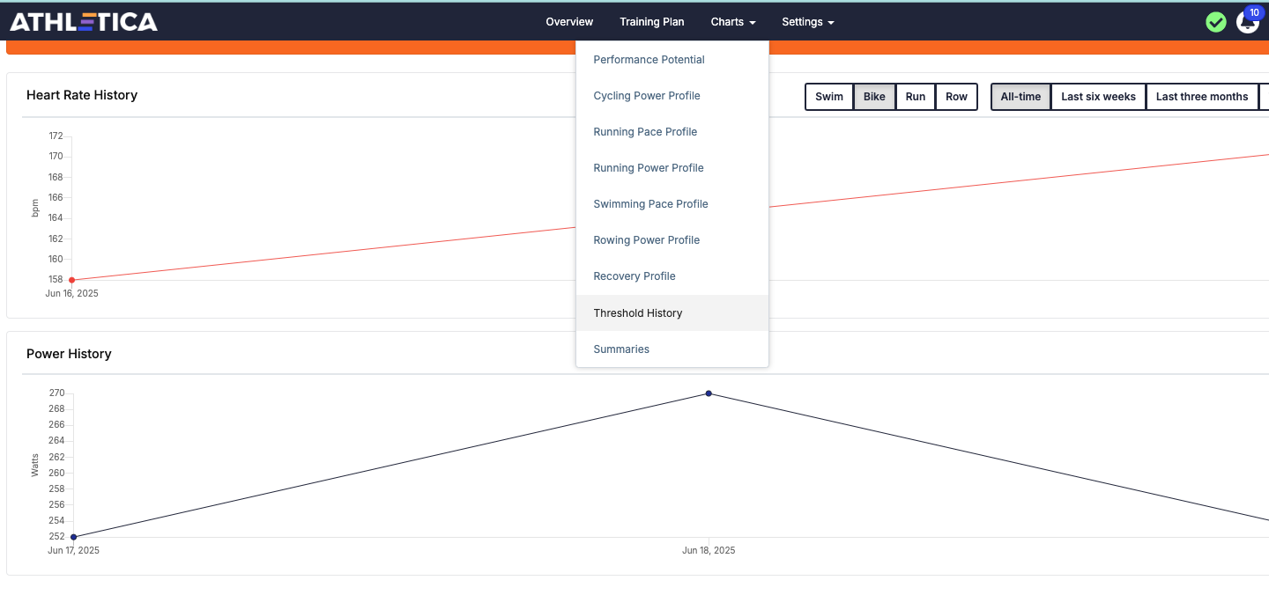Image resolution: width=1269 pixels, height=595 pixels.
Task: Click the Jun 16, 2025 axis label
Action: pos(72,293)
